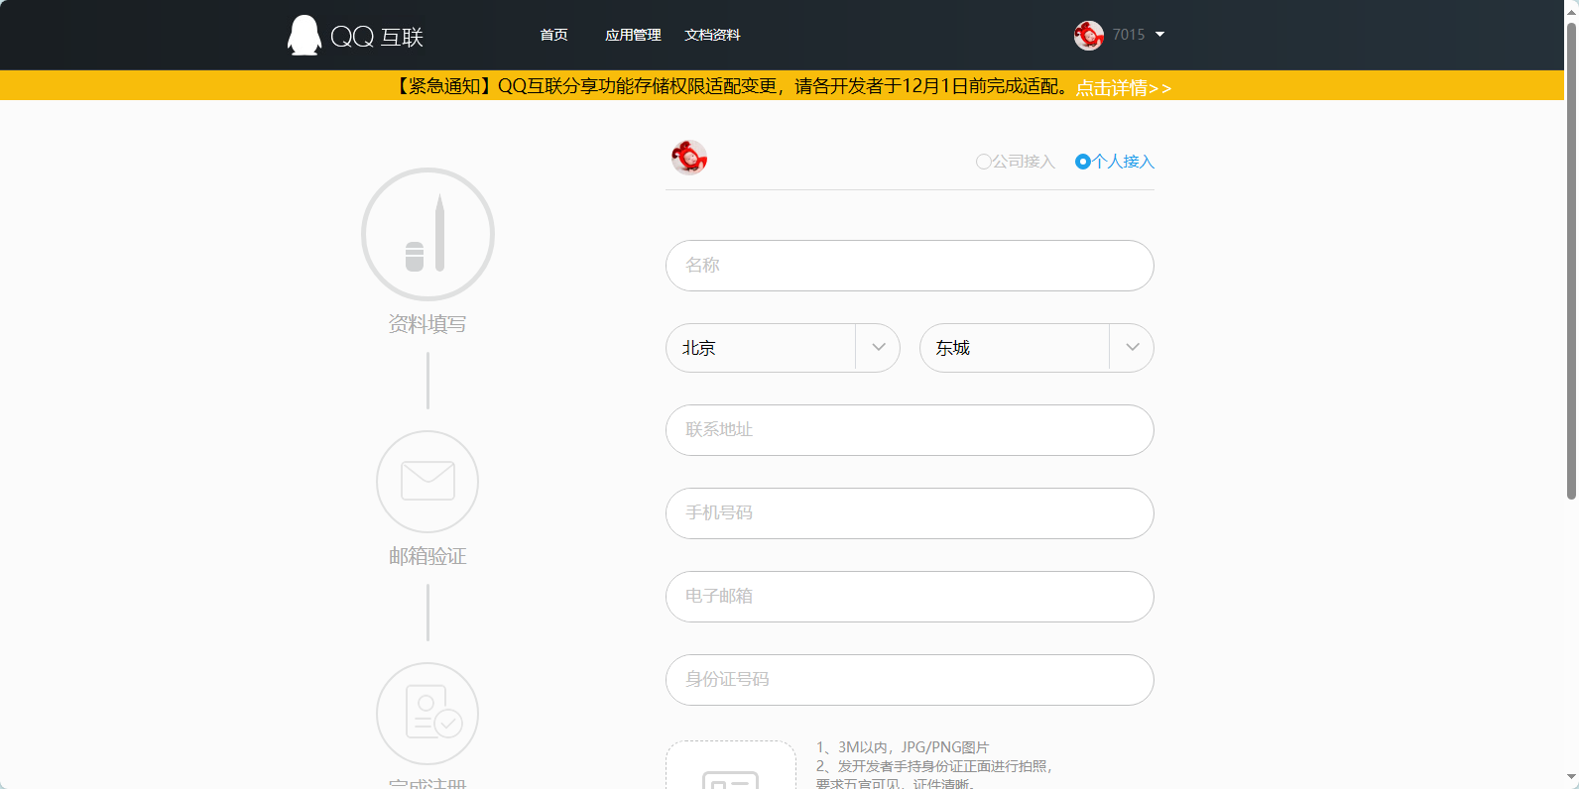Select the 个人接入 radio option
Viewport: 1579px width, 789px height.
[x=1083, y=162]
